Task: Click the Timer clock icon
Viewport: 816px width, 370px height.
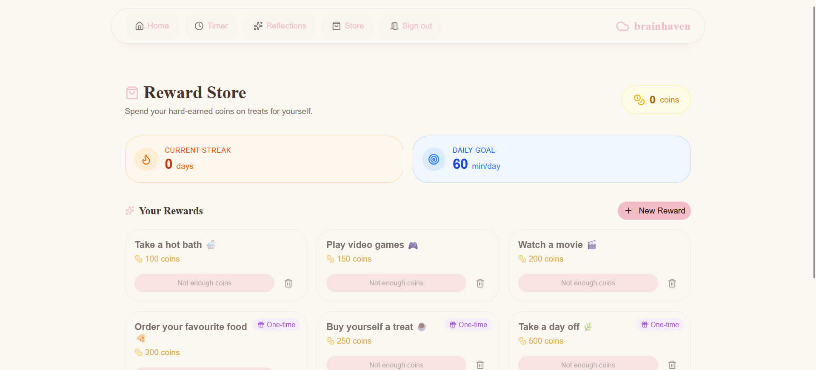Action: (199, 26)
